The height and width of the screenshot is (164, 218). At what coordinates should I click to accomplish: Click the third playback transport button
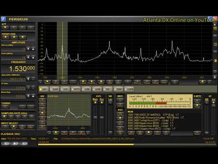pos(24,143)
